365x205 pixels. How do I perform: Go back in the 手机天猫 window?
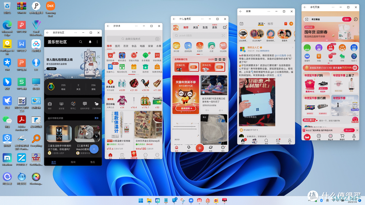point(305,7)
